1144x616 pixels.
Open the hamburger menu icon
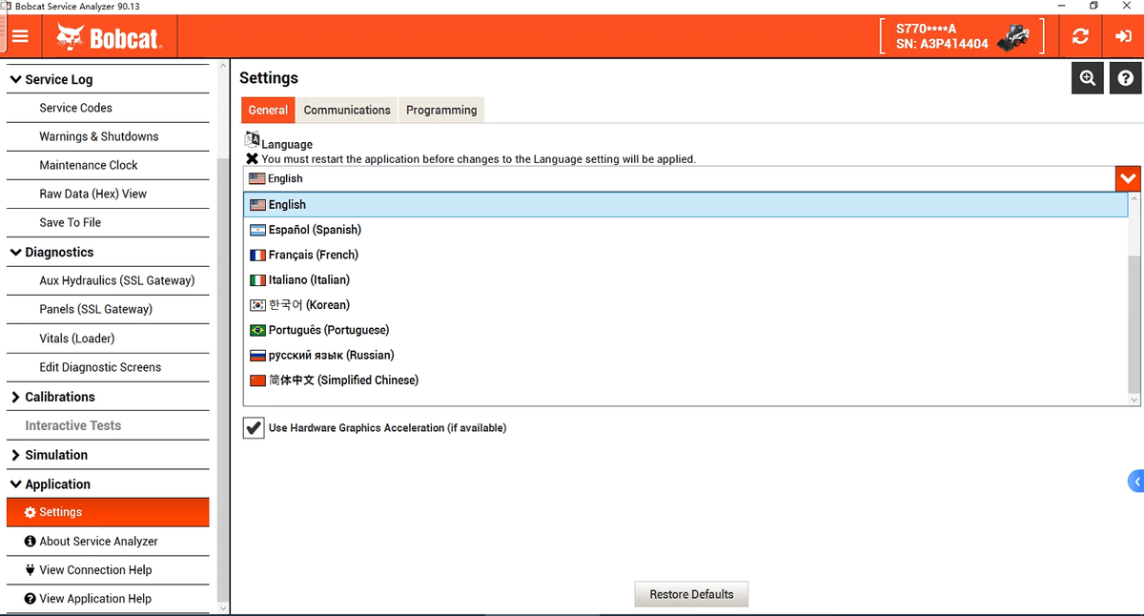[20, 36]
